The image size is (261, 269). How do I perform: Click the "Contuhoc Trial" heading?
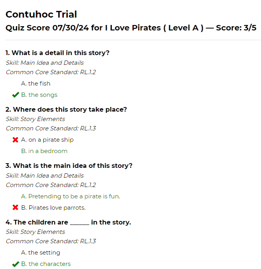coord(41,14)
